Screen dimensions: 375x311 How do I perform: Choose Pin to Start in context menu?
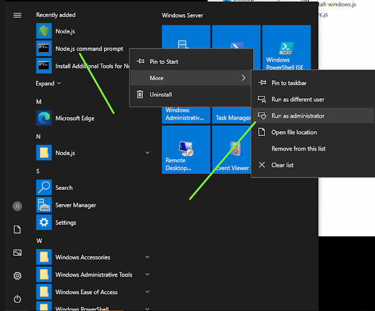[x=191, y=61]
